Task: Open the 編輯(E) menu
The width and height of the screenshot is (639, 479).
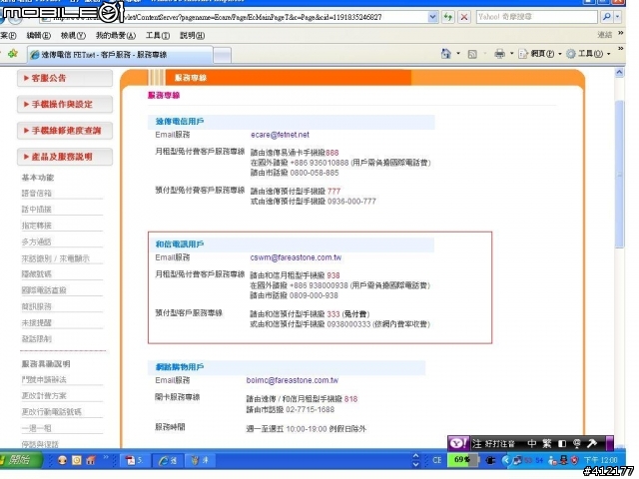Action: [x=39, y=36]
